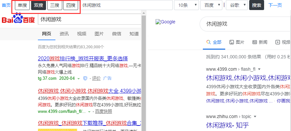The image size is (291, 131).
Task: Open 休闲游戏下载推荐 Baidu result
Action: pyautogui.click(x=89, y=123)
